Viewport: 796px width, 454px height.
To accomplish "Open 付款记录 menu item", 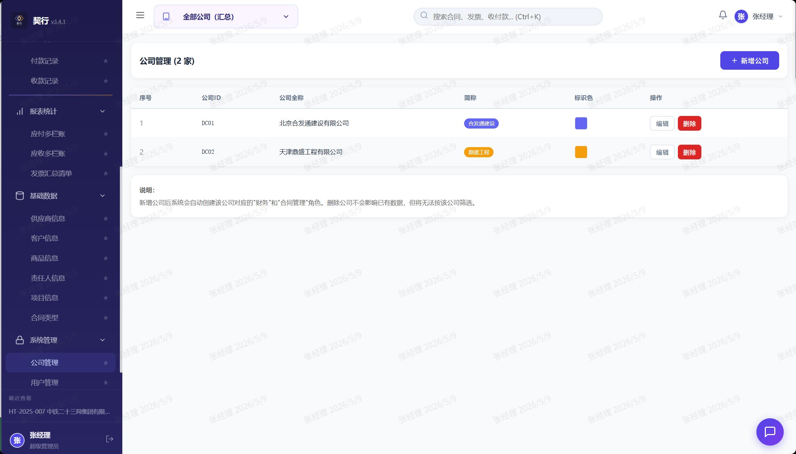I will click(x=61, y=61).
